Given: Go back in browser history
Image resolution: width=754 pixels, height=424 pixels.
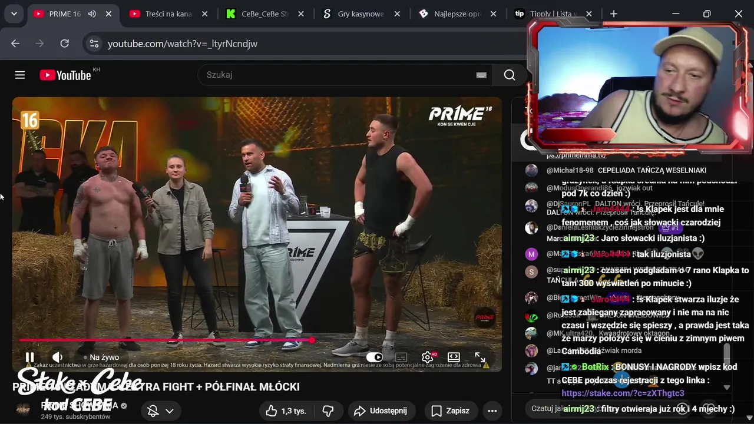Looking at the screenshot, I should coord(15,44).
